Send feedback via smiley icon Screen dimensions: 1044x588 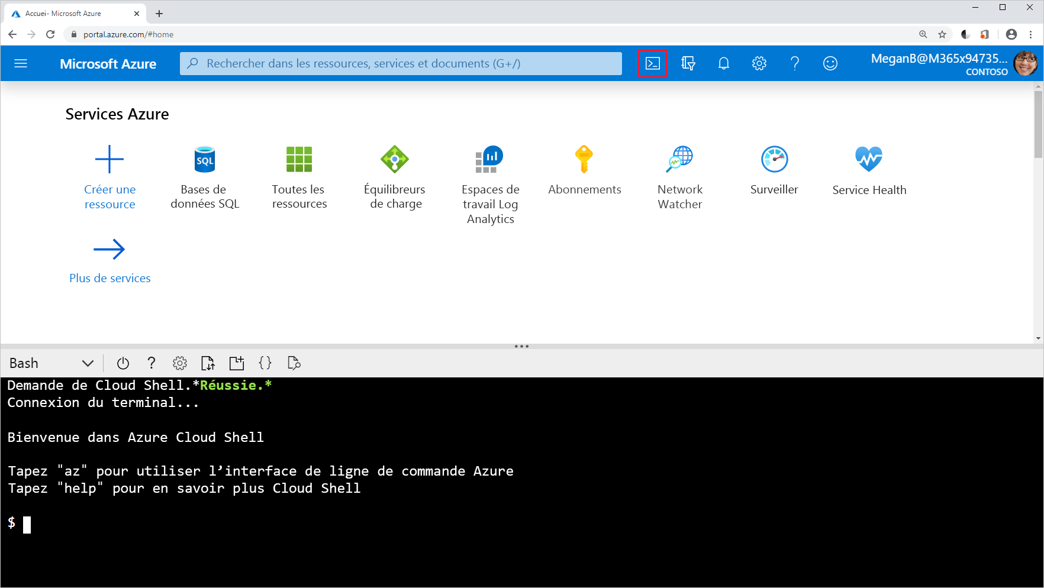[830, 63]
